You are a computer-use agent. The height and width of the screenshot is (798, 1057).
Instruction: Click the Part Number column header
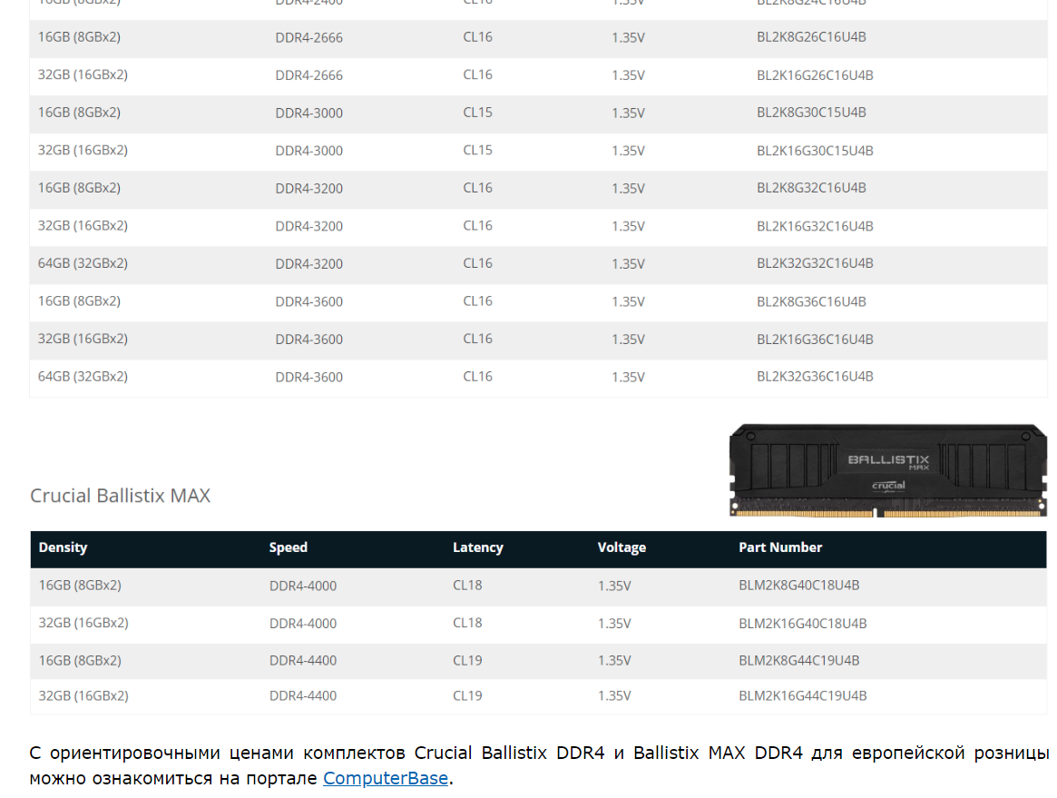click(780, 547)
